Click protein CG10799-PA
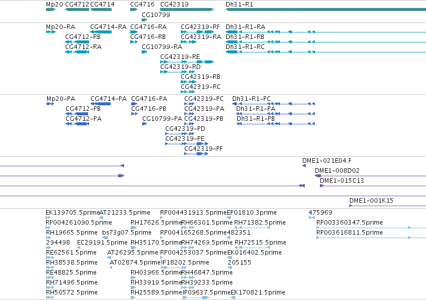 click(162, 119)
